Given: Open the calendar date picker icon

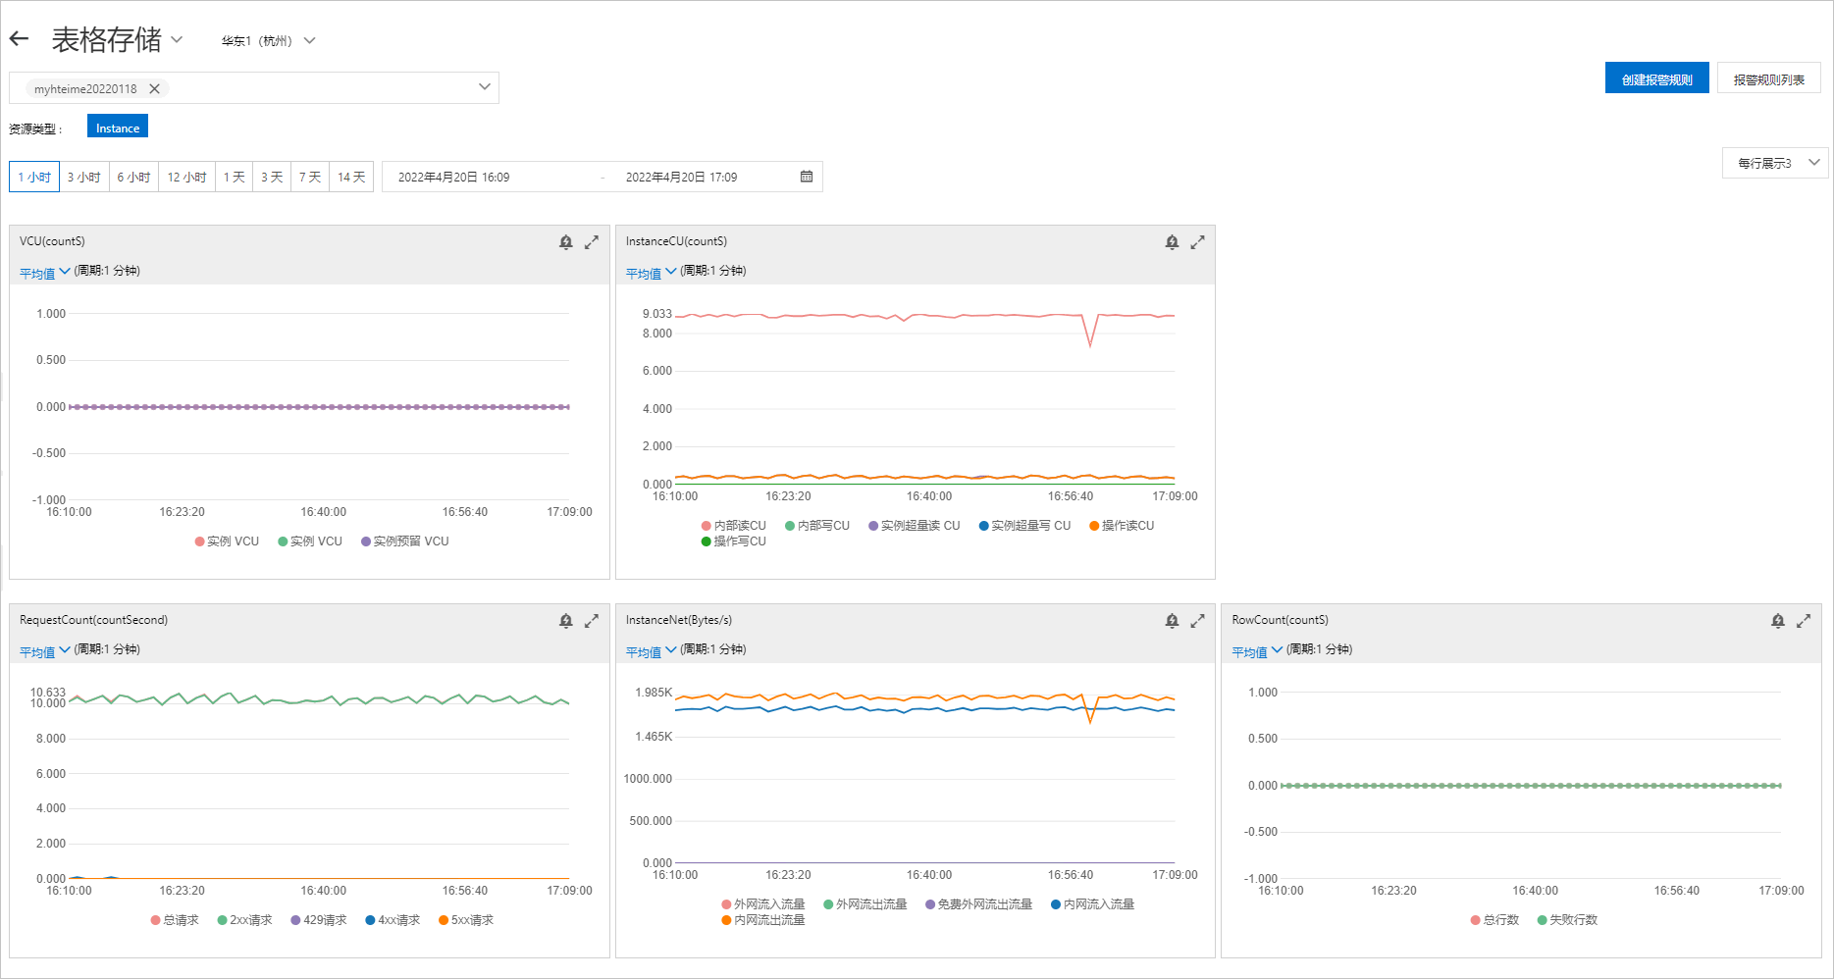Looking at the screenshot, I should pos(807,177).
